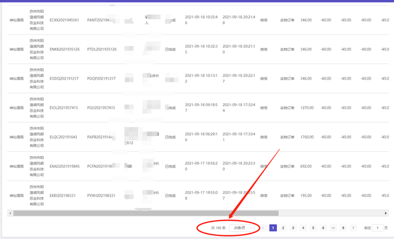Go to page 3
Screen dimensions: 394x239
point(293,228)
